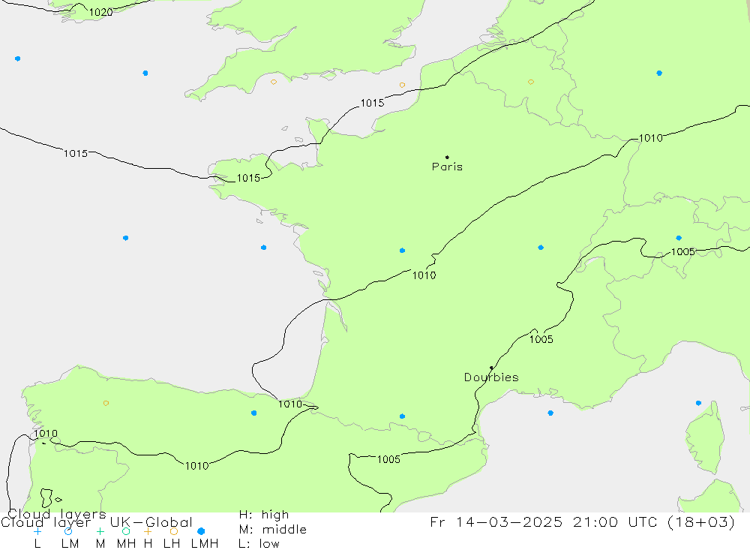Click the 1020 isobar label
750x550 pixels.
point(101,13)
